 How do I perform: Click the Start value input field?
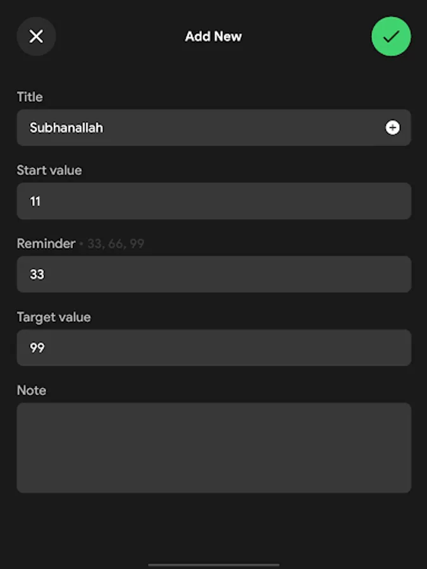(x=214, y=201)
